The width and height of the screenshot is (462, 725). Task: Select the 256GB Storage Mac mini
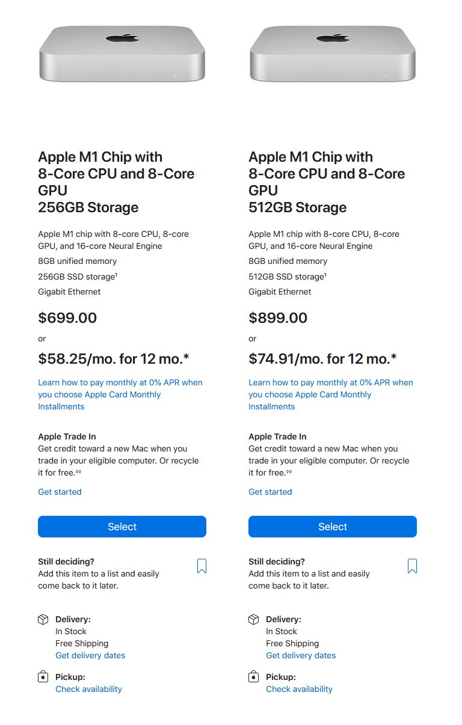click(122, 527)
